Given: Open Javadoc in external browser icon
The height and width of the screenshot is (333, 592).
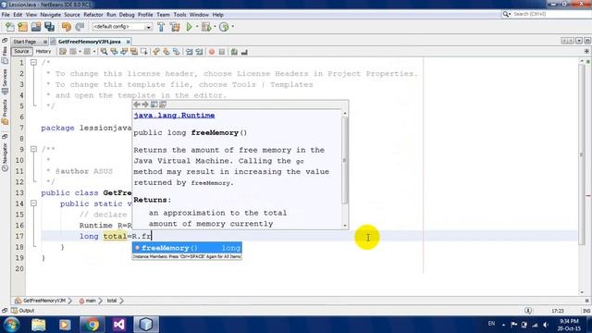Looking at the screenshot, I should point(154,105).
